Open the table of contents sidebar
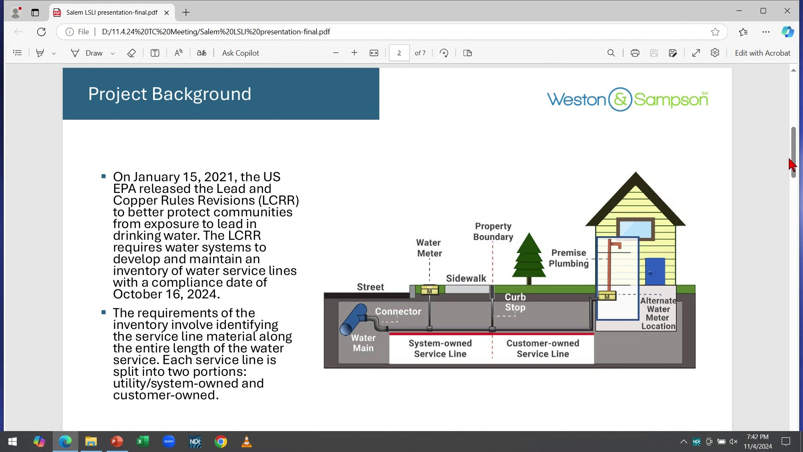The width and height of the screenshot is (803, 452). [x=17, y=53]
